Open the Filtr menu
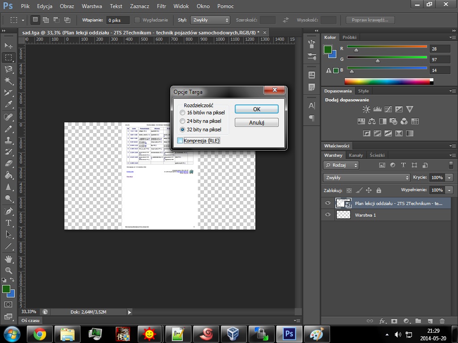Image resolution: width=458 pixels, height=343 pixels. point(161,6)
